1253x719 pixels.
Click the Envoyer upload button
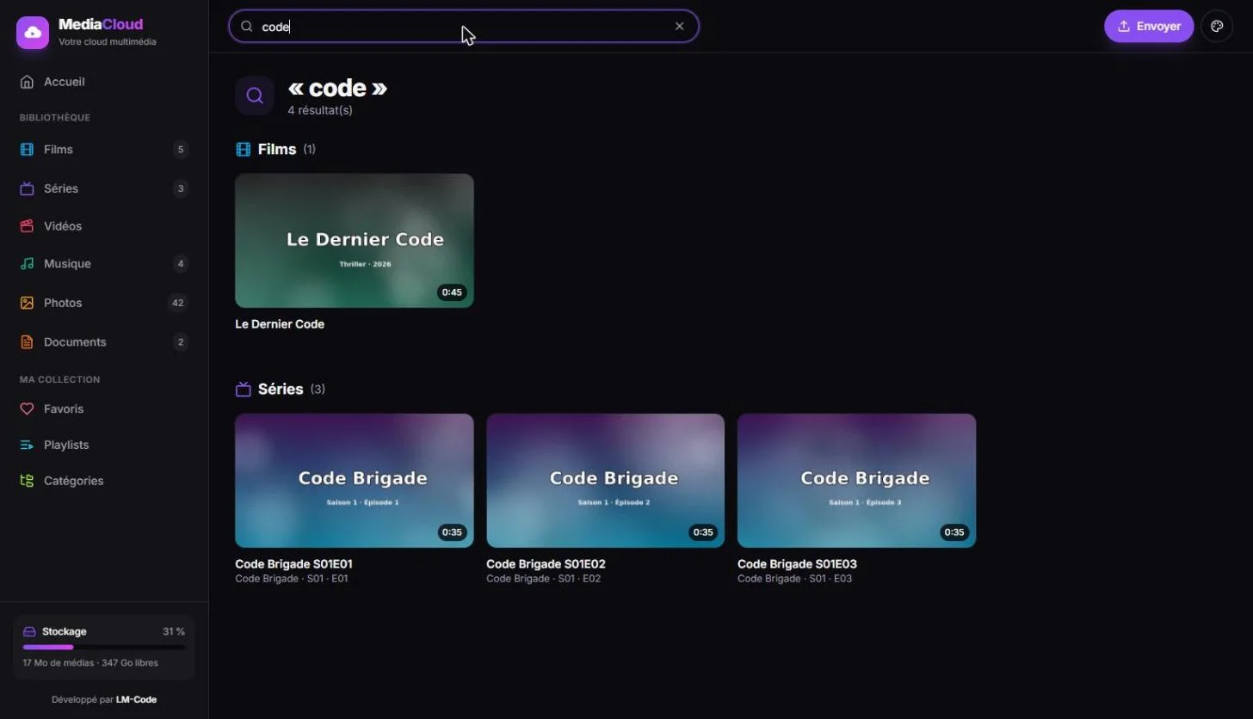[1149, 27]
